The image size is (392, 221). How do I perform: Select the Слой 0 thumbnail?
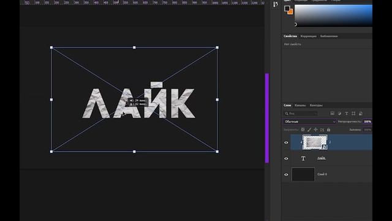[303, 174]
